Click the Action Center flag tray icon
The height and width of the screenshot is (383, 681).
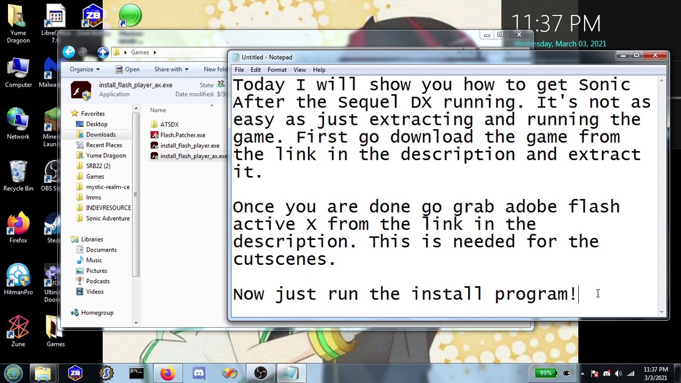(595, 373)
